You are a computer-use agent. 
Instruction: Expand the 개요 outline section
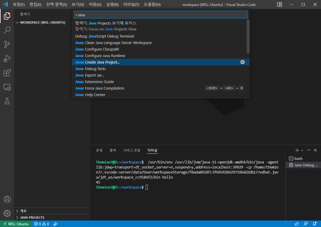point(52,211)
